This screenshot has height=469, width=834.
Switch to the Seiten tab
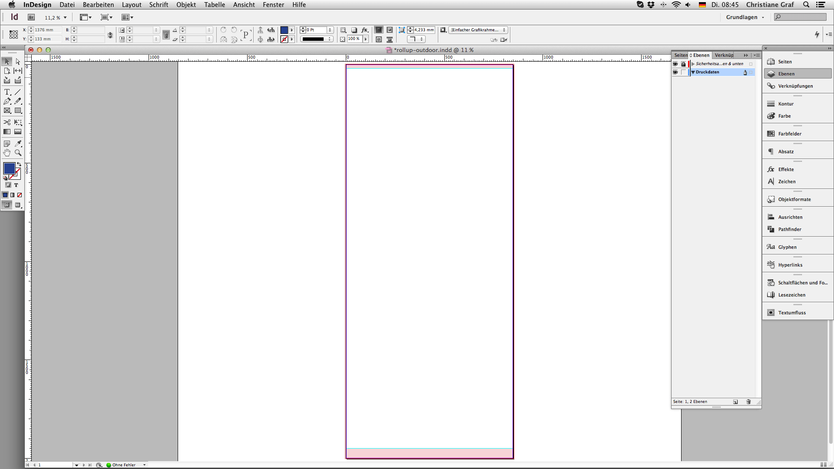[x=680, y=55]
